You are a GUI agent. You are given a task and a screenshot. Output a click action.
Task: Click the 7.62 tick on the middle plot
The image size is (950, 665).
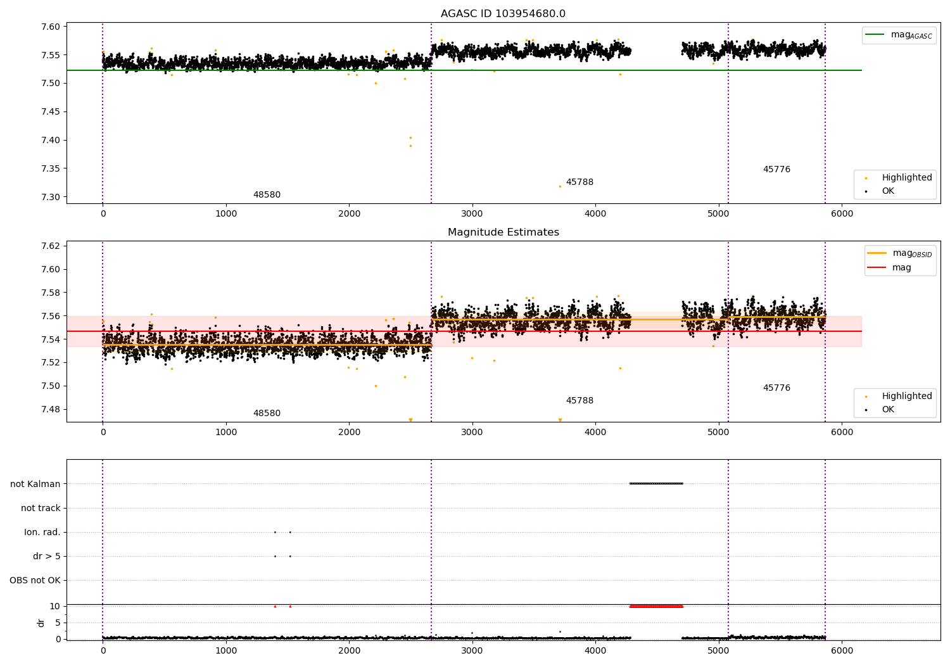(x=51, y=246)
